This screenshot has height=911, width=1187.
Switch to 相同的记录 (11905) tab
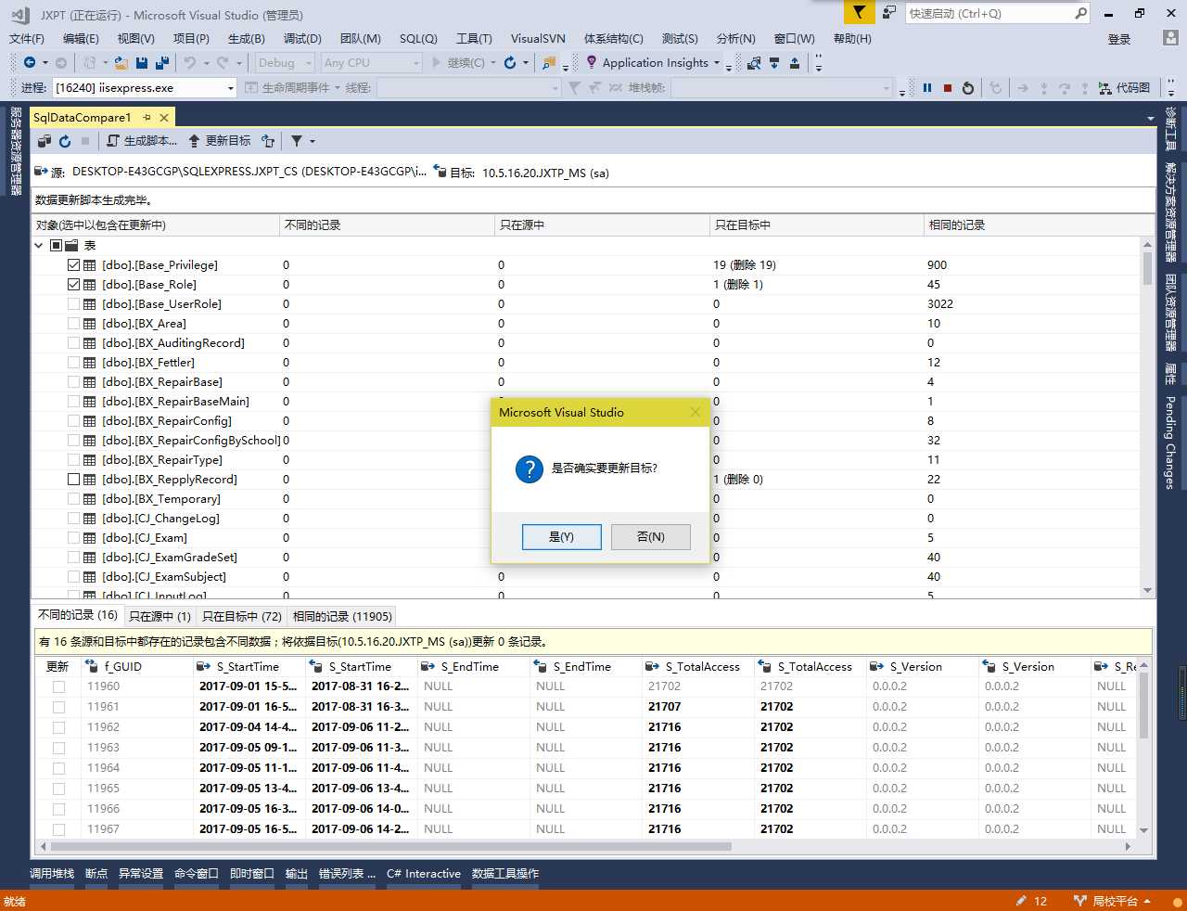(x=342, y=616)
